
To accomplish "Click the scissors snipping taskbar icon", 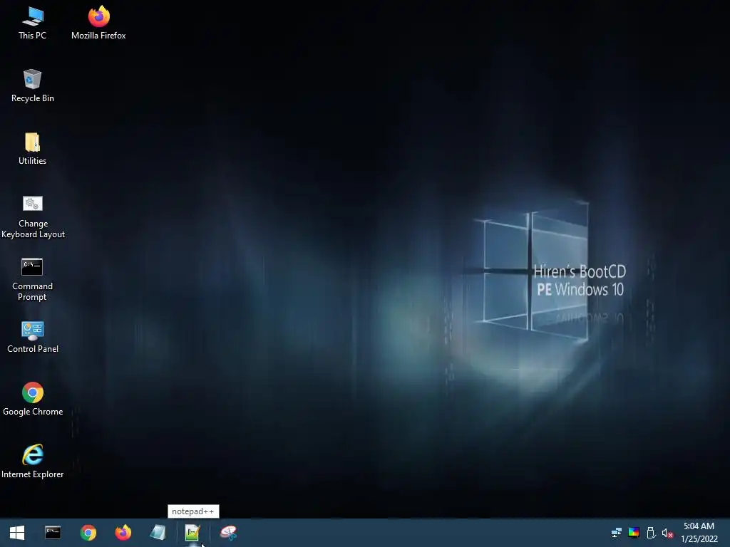I will tap(228, 533).
